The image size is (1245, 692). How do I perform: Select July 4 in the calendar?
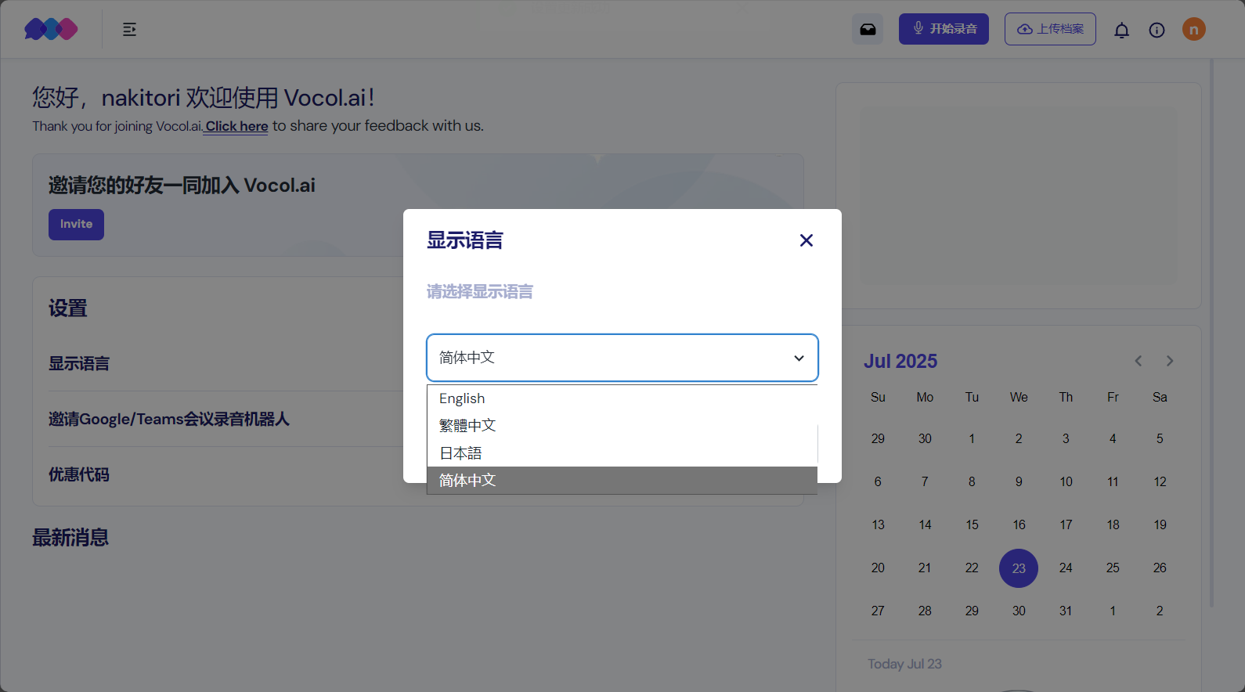pos(1113,438)
